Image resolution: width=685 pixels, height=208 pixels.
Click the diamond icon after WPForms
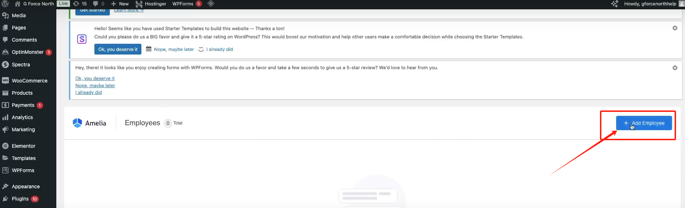pyautogui.click(x=211, y=4)
